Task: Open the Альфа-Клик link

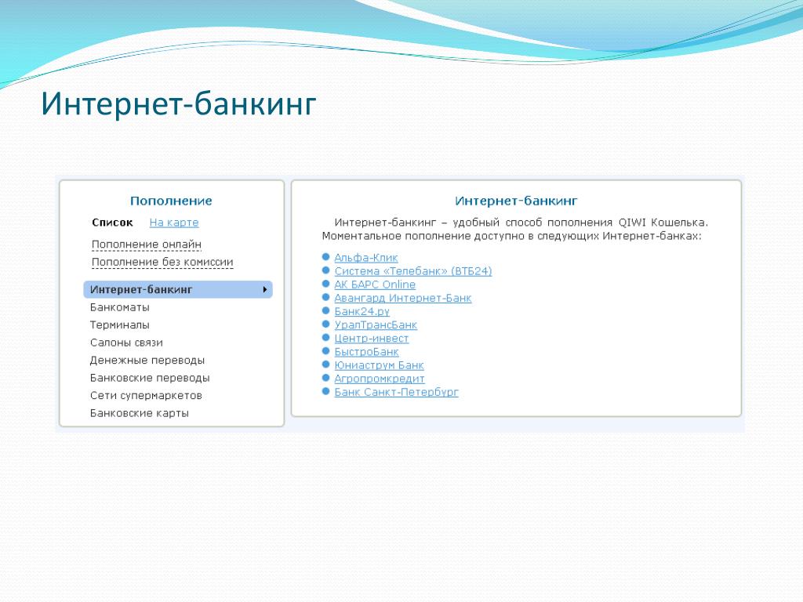Action: (x=365, y=257)
